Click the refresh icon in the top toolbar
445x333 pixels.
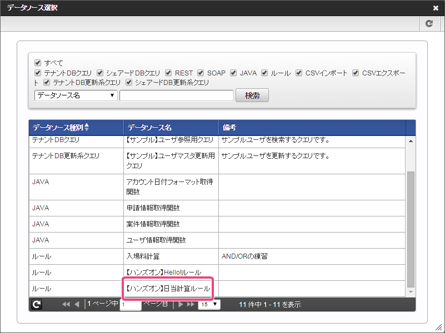pyautogui.click(x=429, y=23)
